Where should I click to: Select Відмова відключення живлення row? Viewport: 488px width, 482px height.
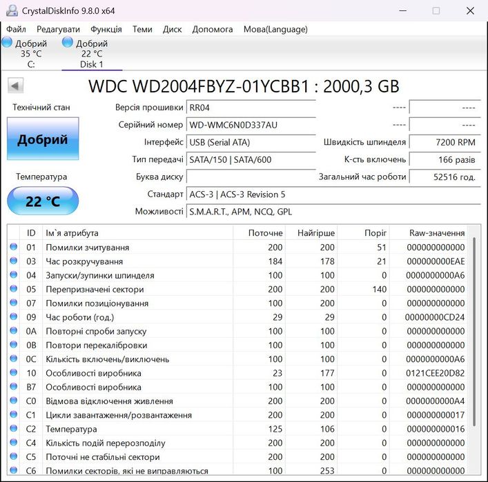click(x=237, y=401)
